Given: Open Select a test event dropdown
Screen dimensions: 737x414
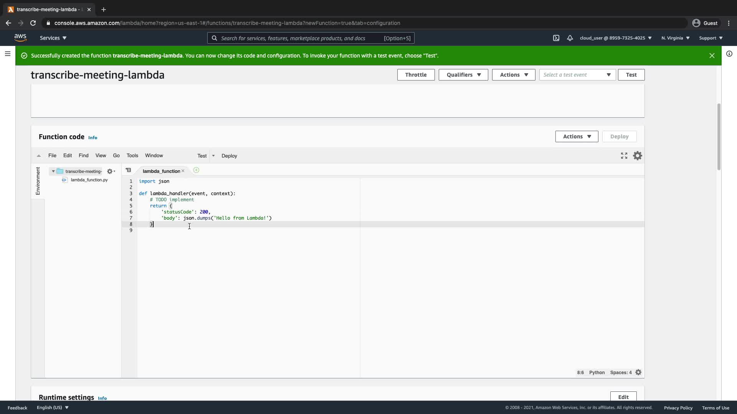Looking at the screenshot, I should pyautogui.click(x=577, y=75).
